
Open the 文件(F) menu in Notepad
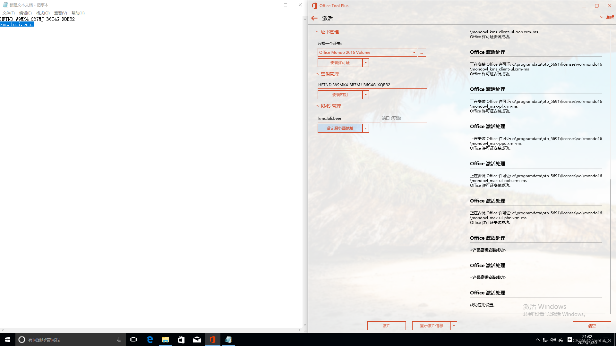pos(9,13)
